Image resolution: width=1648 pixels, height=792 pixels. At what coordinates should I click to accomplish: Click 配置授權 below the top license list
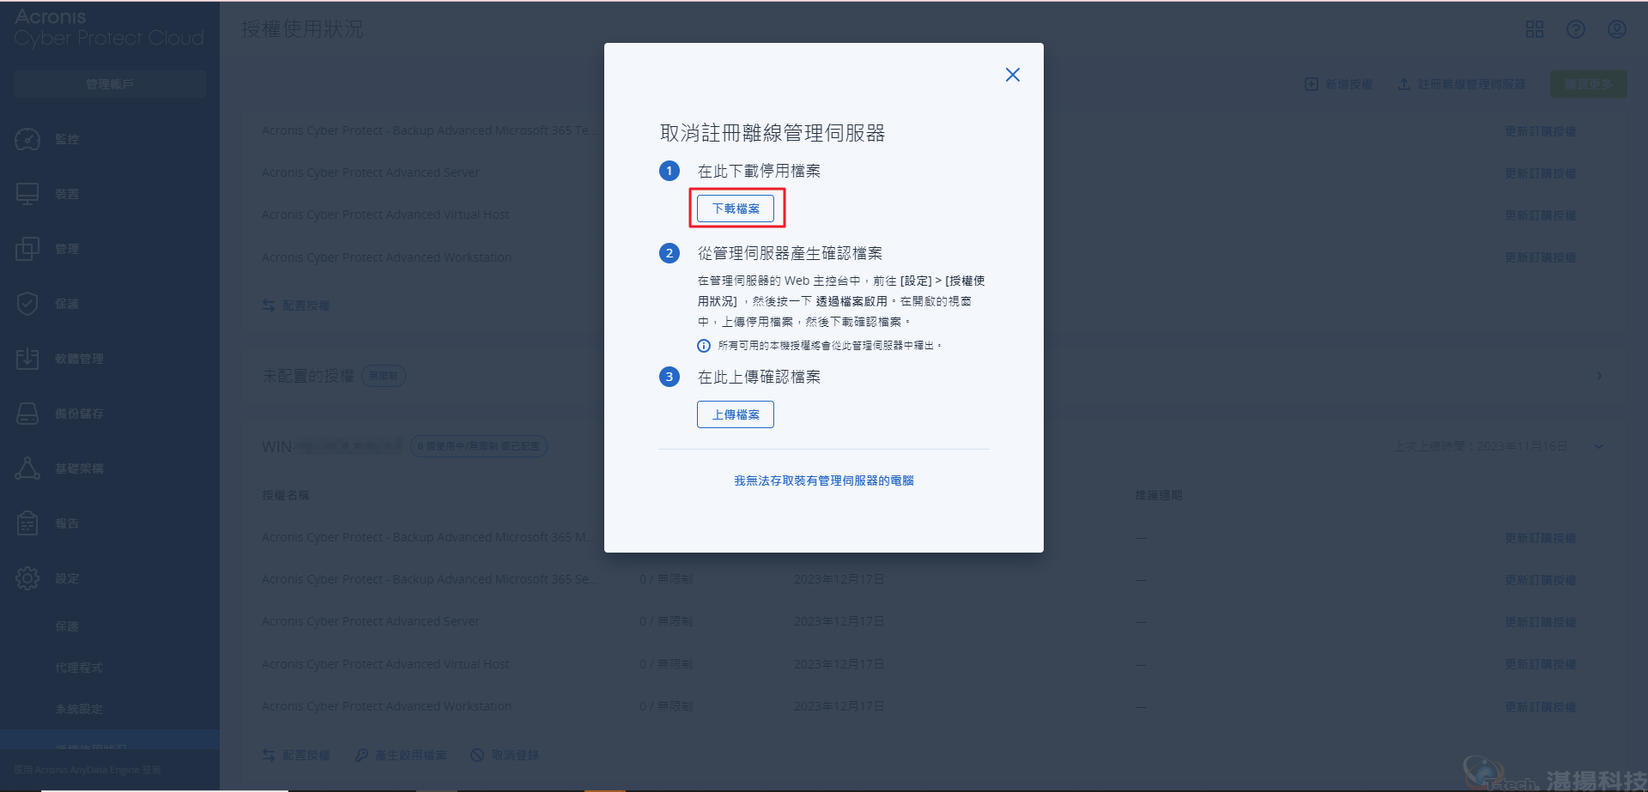click(296, 305)
